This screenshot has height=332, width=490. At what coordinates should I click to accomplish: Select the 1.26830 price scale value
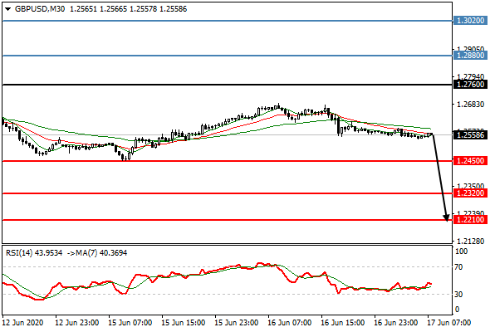(470, 105)
